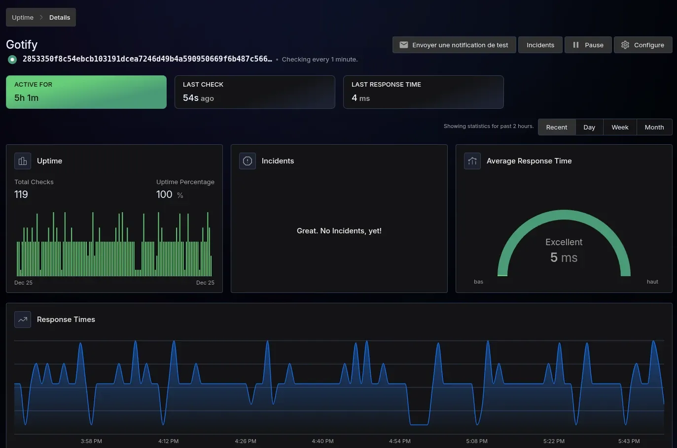The width and height of the screenshot is (677, 448).
Task: Click the Uptime bar chart icon
Action: (x=23, y=161)
